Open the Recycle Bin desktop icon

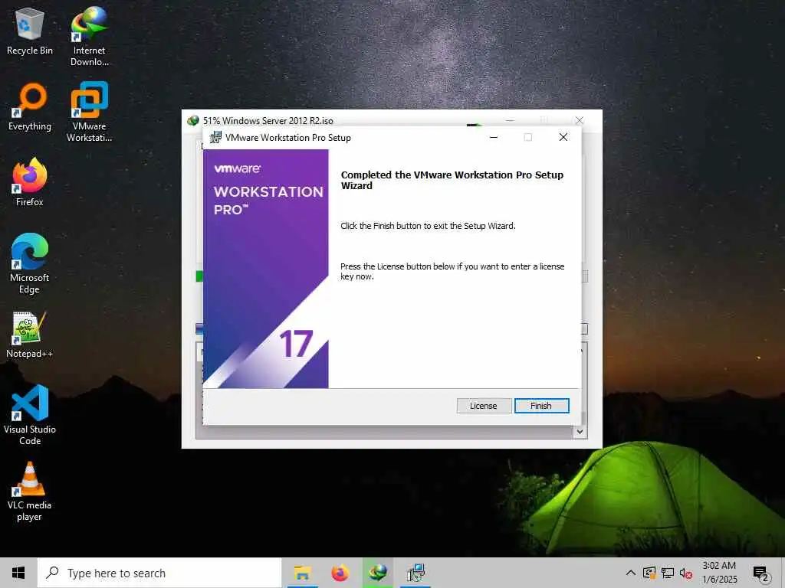coord(30,31)
